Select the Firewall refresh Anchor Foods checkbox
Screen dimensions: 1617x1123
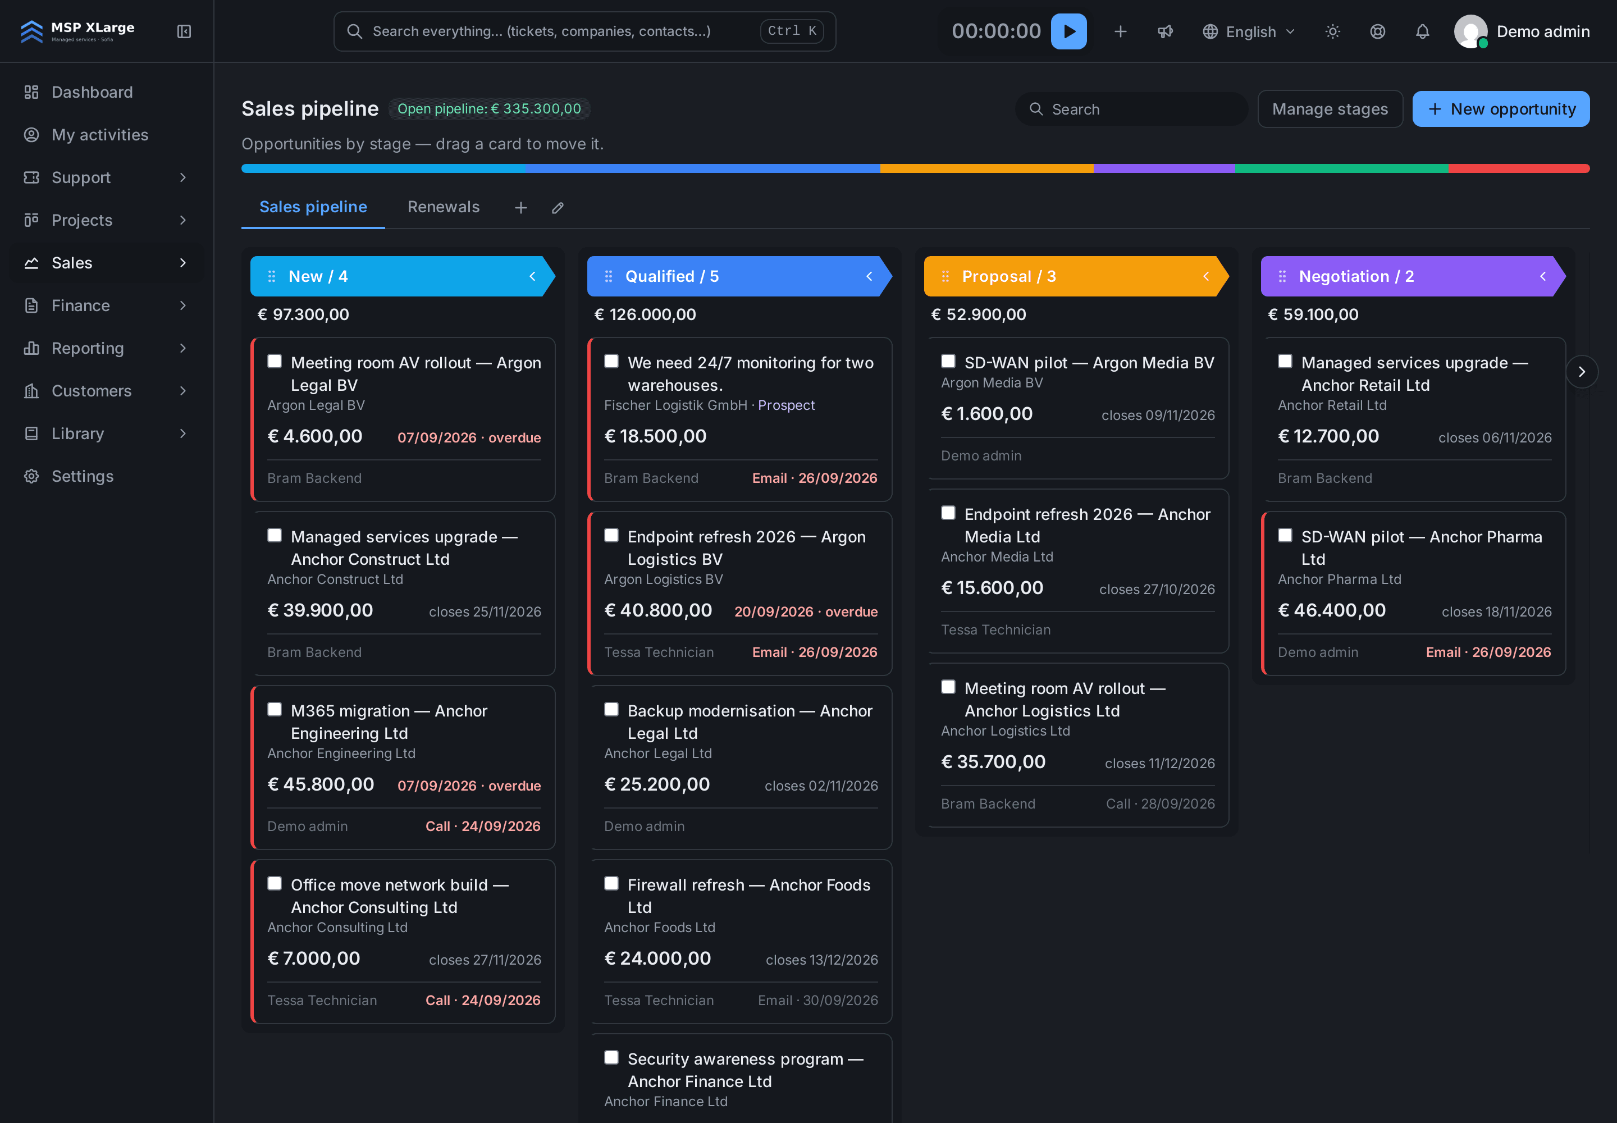(611, 884)
